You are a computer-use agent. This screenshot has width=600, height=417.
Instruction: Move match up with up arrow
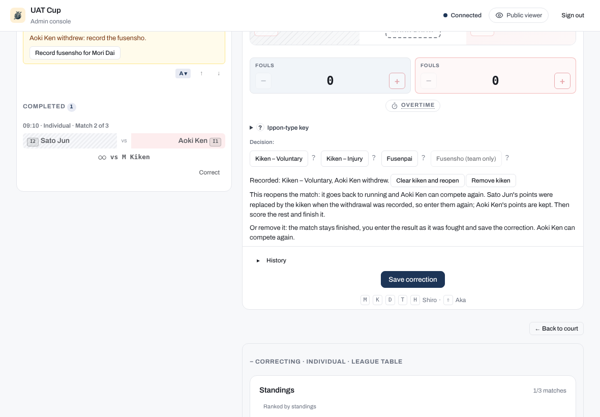[x=202, y=73]
